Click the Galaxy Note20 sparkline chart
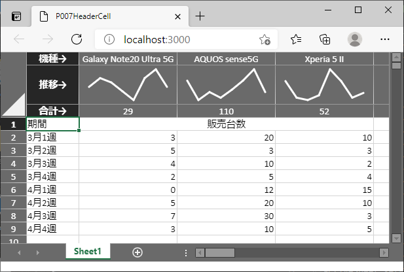404x272 pixels. 128,84
